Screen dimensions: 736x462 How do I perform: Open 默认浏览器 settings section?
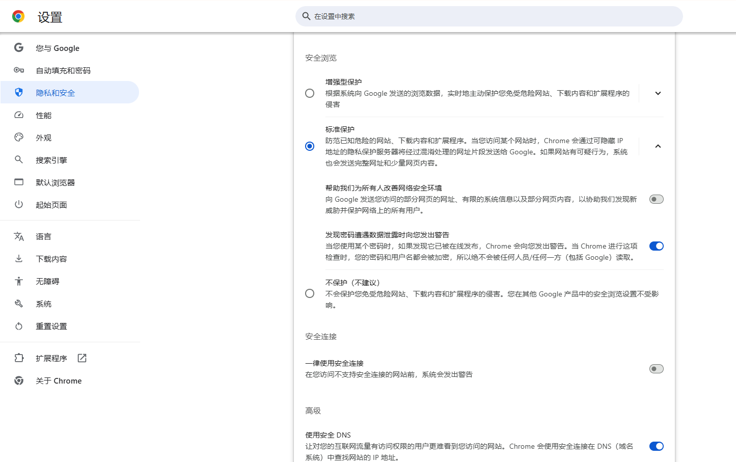70,182
